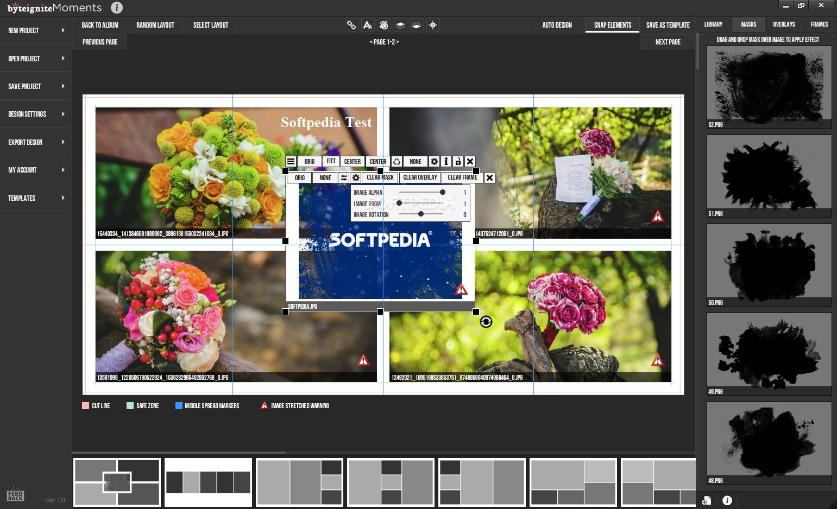837x509 pixels.
Task: Click the info 'i' icon on image toolbar
Action: [x=446, y=162]
